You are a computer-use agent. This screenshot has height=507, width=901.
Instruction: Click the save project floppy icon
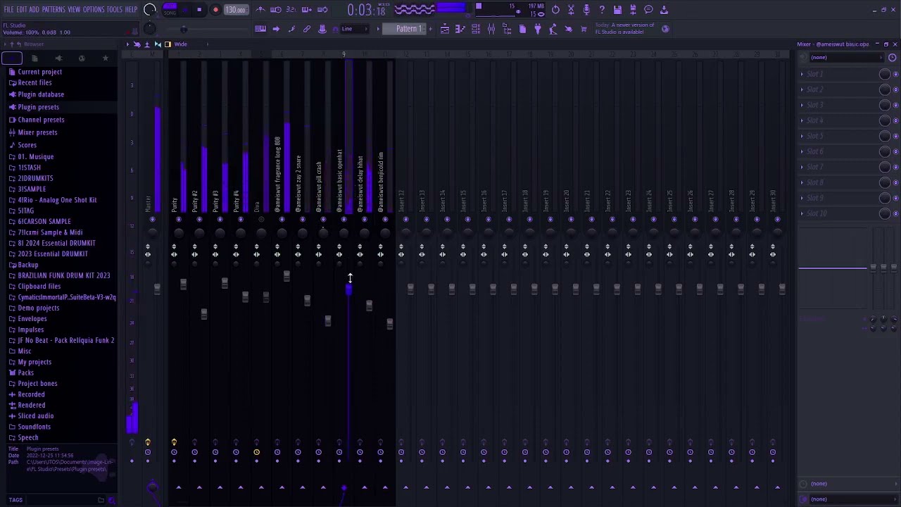point(617,10)
